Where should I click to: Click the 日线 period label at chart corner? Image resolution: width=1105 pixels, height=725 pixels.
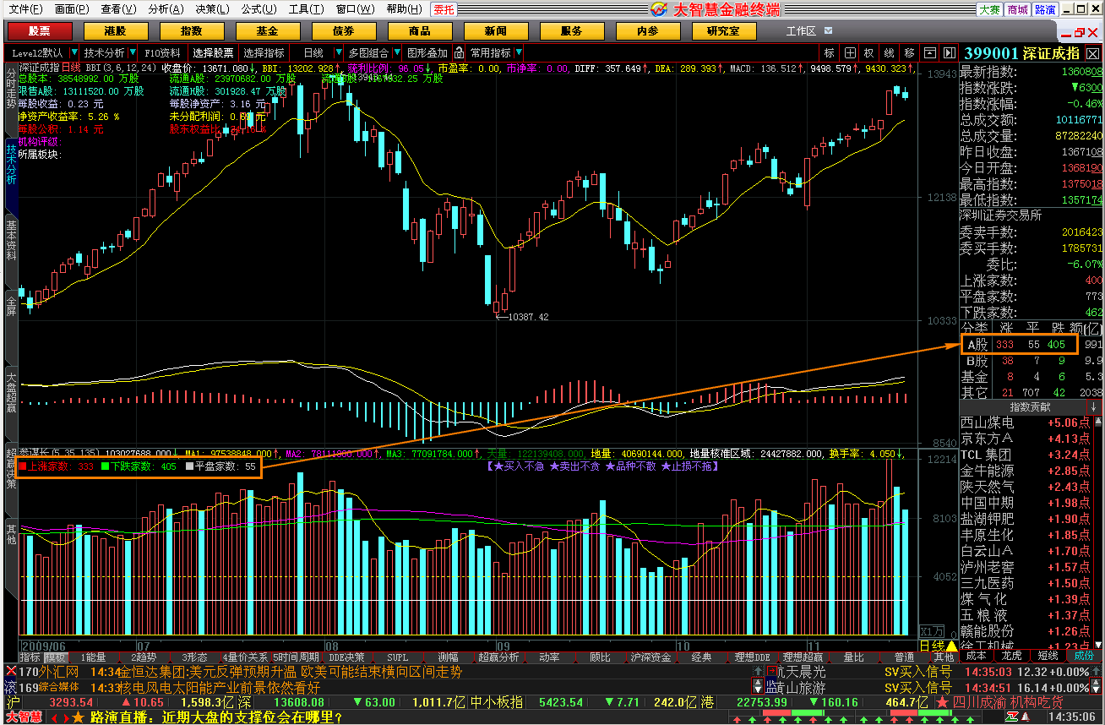click(x=931, y=646)
